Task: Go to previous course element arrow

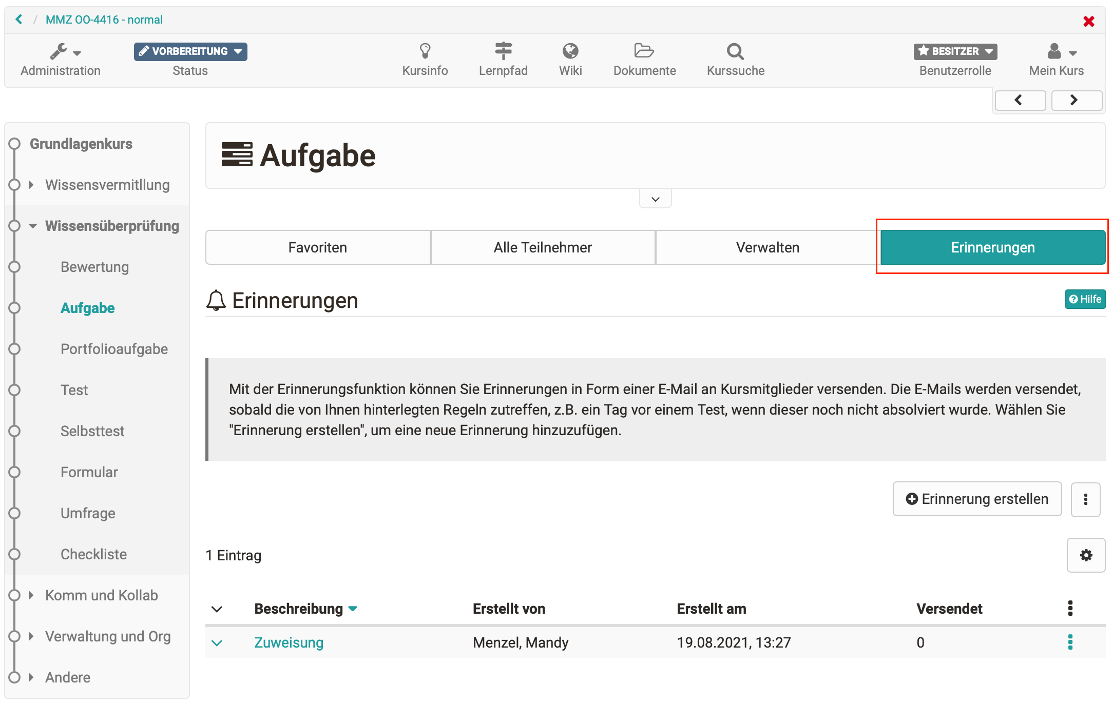Action: coord(1020,100)
